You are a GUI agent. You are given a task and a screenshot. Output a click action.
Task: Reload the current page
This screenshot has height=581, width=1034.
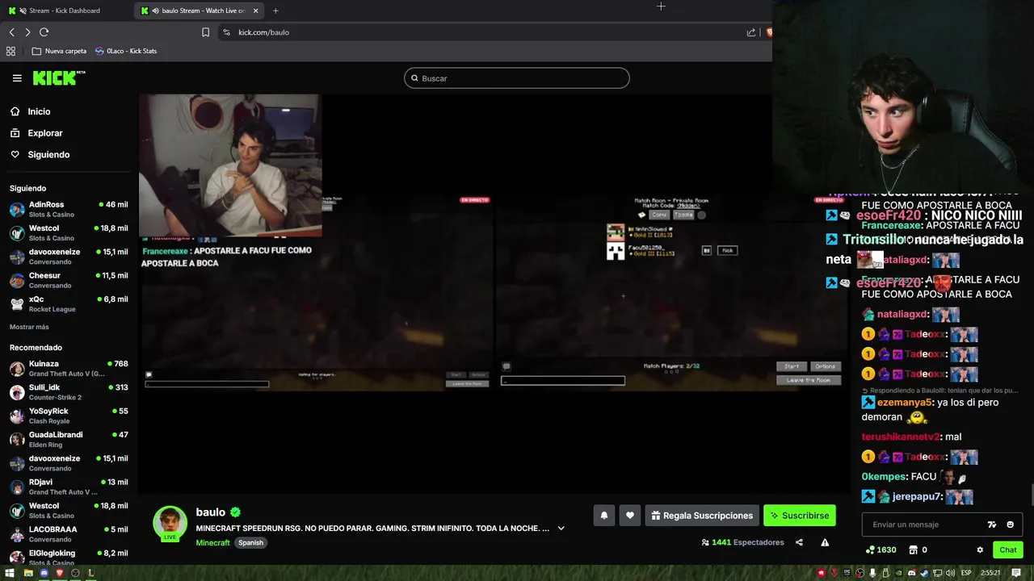click(x=44, y=32)
